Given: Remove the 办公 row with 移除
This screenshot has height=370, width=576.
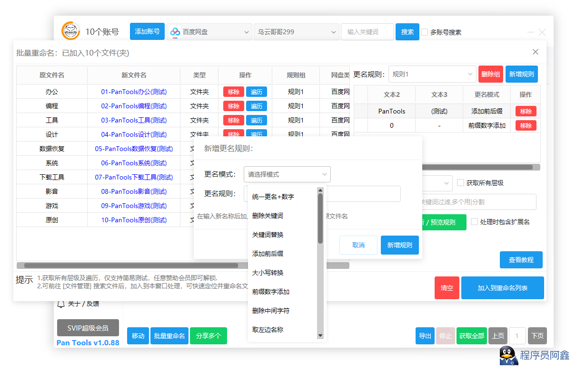Looking at the screenshot, I should (x=233, y=92).
